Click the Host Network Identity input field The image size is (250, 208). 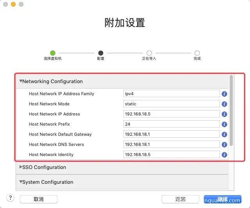[171, 155]
